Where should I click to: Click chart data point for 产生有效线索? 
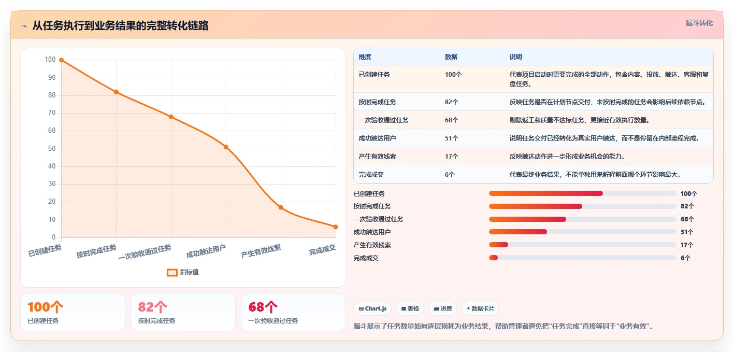pos(281,207)
